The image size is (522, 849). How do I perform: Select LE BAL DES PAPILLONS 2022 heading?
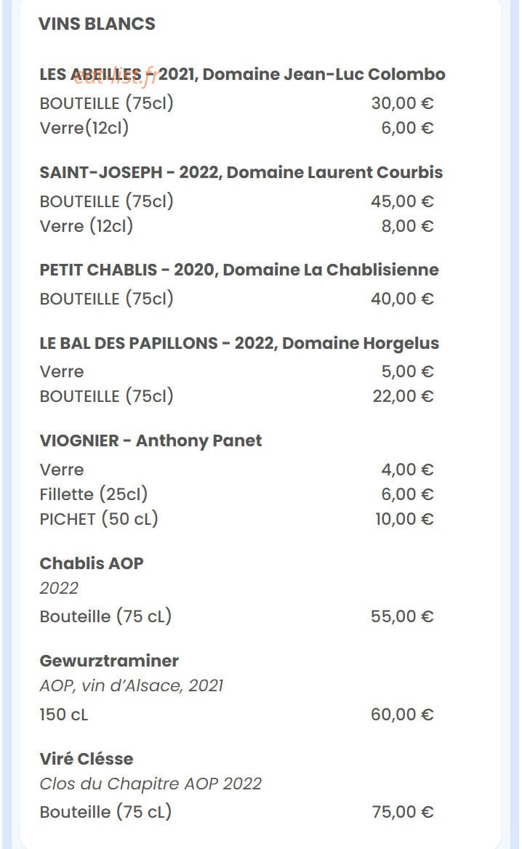coord(238,343)
